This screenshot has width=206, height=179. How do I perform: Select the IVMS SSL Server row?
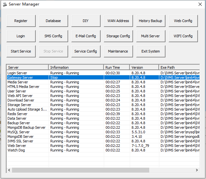[x=103, y=141]
